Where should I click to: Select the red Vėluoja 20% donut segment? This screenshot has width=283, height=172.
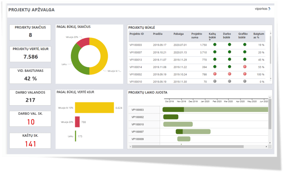click(82, 42)
